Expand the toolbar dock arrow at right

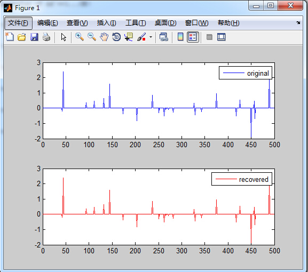pos(298,23)
